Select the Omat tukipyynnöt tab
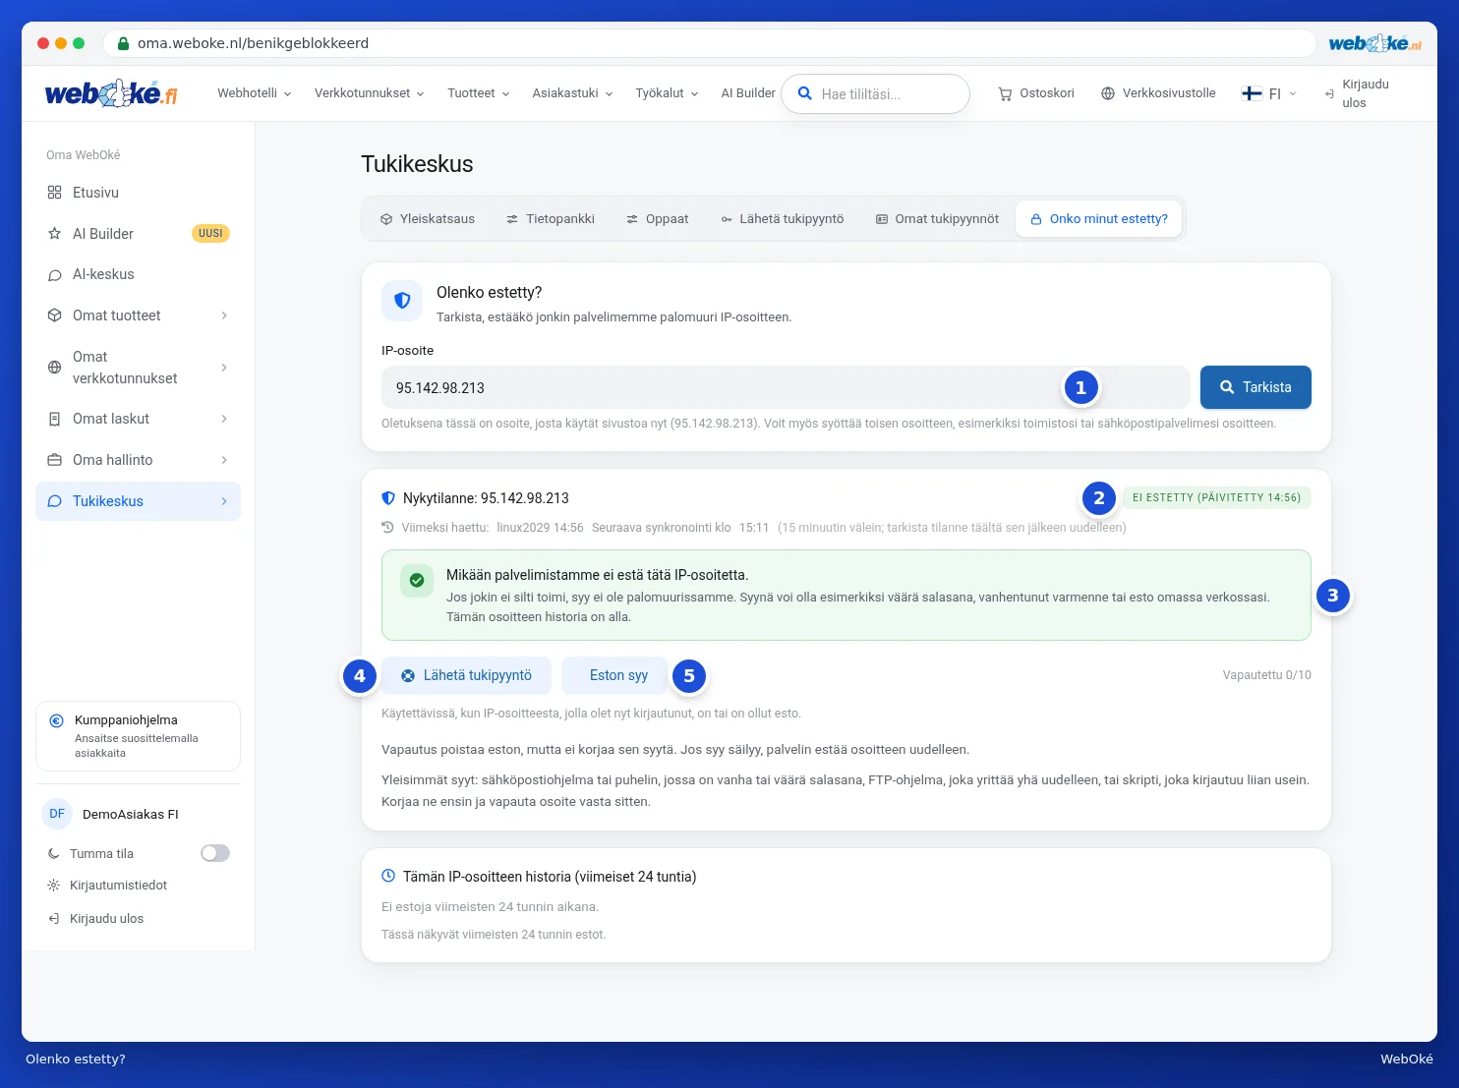The image size is (1459, 1088). 937,219
